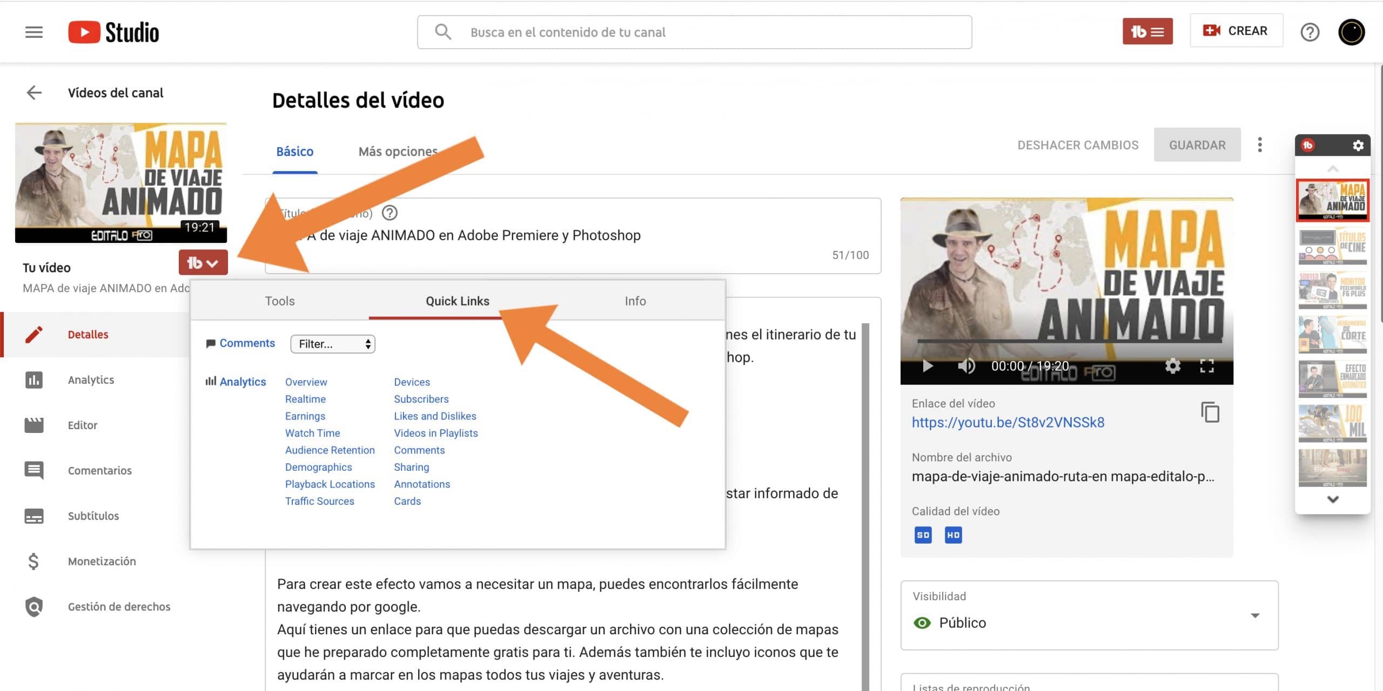1383x691 pixels.
Task: Open the help question mark icon
Action: click(x=1310, y=32)
